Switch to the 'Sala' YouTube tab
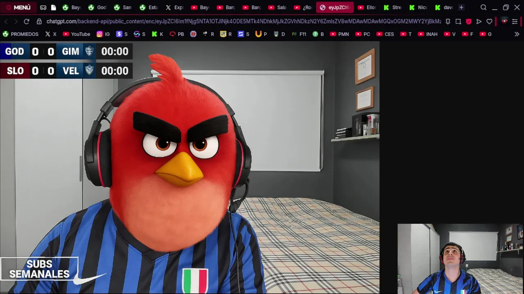The width and height of the screenshot is (524, 294). click(x=277, y=7)
